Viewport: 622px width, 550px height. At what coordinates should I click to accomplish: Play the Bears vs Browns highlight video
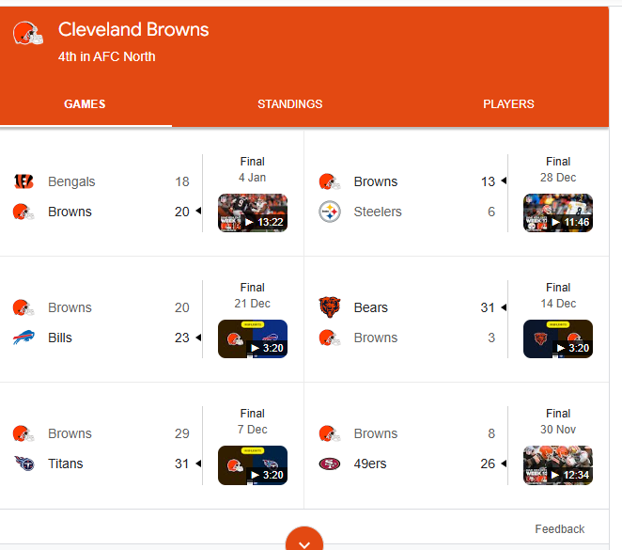558,338
